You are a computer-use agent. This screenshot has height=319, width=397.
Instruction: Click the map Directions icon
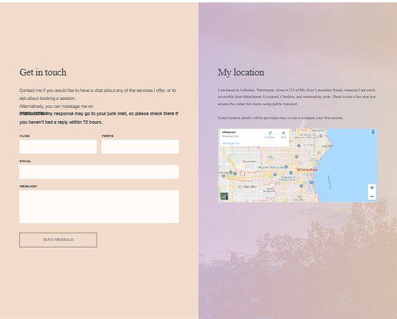(x=270, y=133)
